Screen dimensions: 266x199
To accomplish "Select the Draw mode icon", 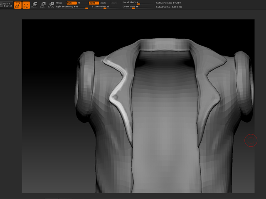I will click(26, 5).
